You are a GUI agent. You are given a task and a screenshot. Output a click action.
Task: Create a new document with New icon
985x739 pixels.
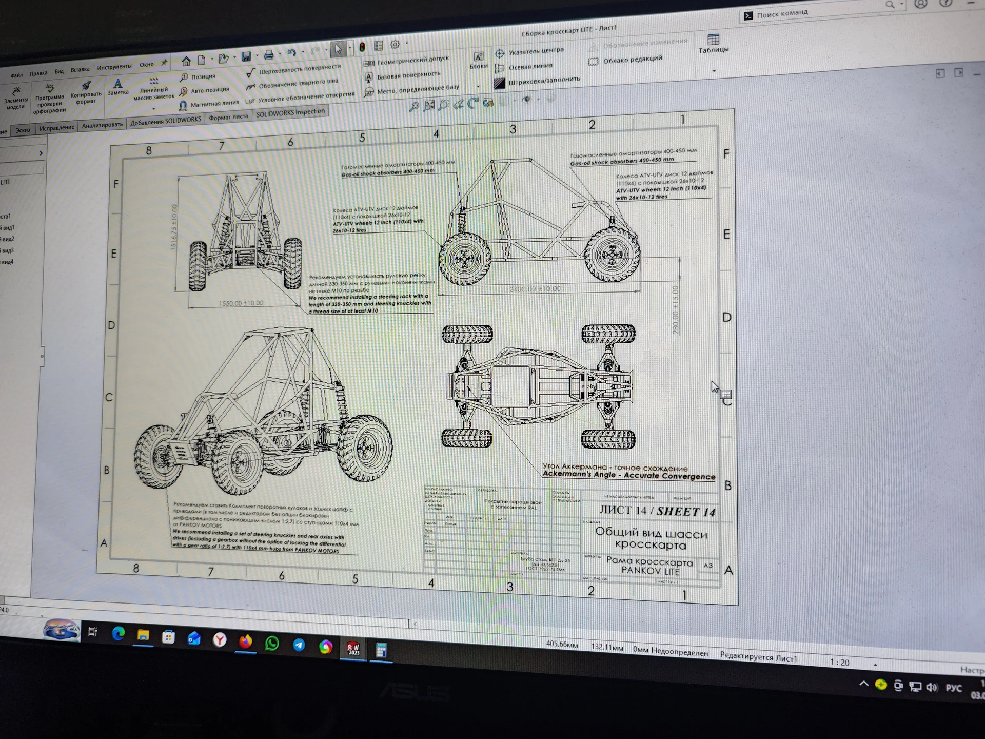pyautogui.click(x=202, y=60)
